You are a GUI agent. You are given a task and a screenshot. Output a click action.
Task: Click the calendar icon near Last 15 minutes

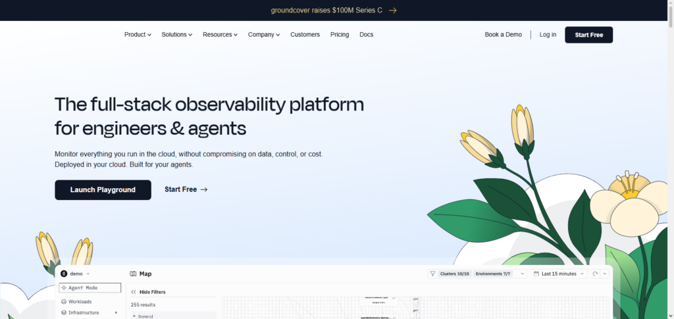coord(536,274)
